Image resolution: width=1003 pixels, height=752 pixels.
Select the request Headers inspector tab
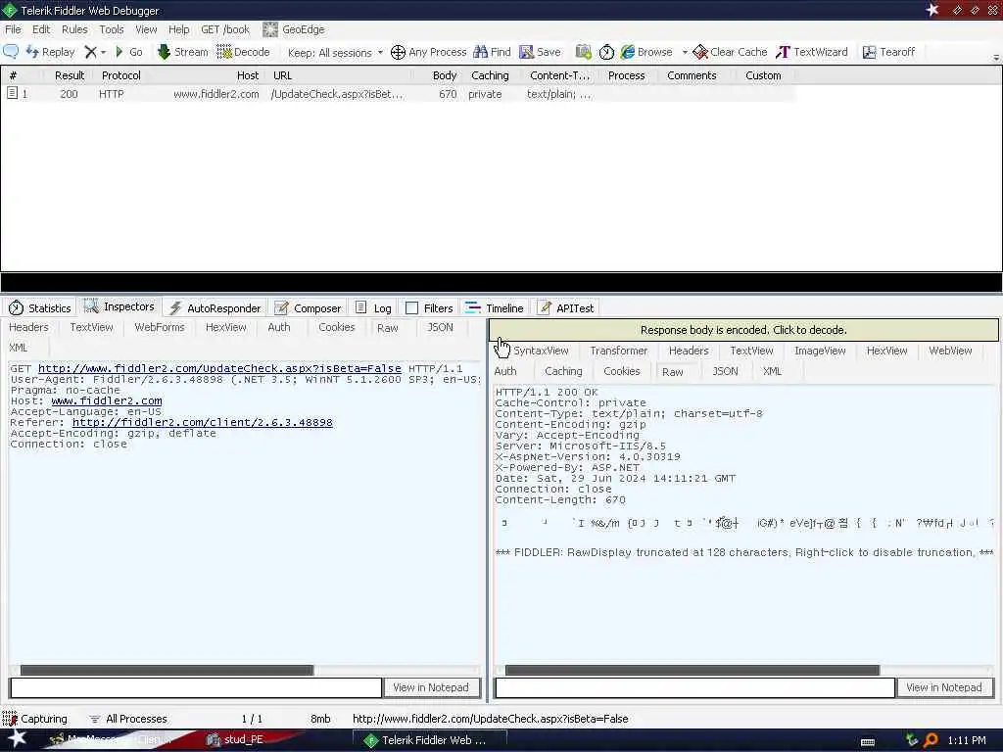pyautogui.click(x=28, y=327)
